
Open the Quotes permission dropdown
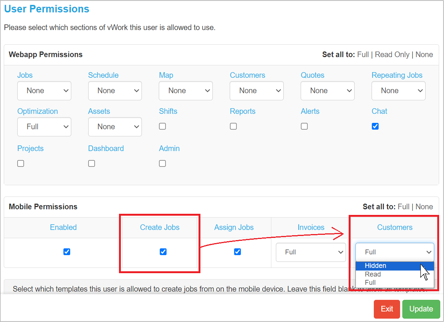328,91
